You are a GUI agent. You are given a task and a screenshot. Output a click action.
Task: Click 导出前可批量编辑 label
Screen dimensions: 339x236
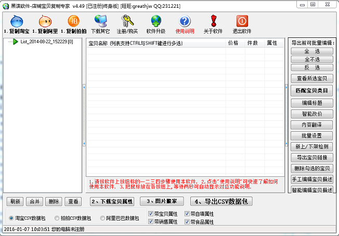(x=312, y=43)
